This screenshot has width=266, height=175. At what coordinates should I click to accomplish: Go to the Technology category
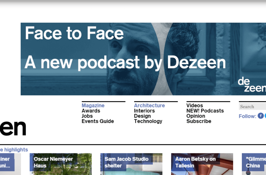(148, 121)
